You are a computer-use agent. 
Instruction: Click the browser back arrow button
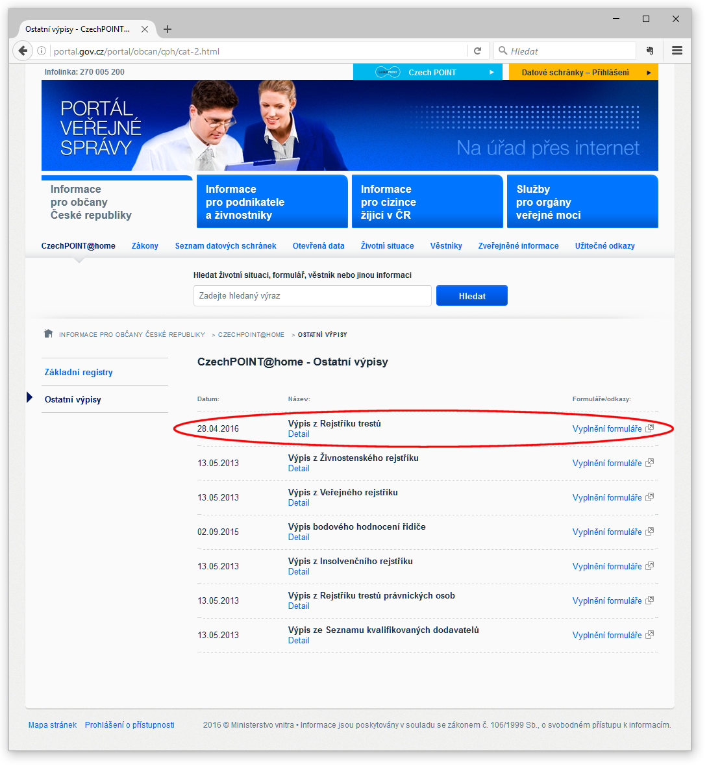[23, 51]
